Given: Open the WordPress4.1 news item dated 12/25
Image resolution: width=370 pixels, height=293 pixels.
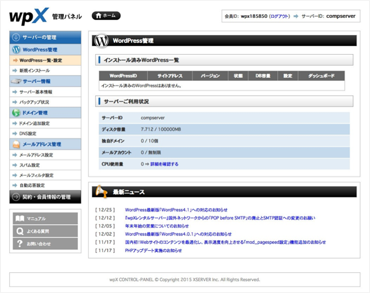Looking at the screenshot, I should pyautogui.click(x=176, y=210).
